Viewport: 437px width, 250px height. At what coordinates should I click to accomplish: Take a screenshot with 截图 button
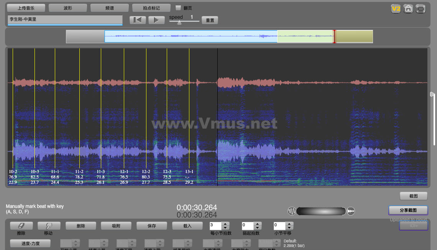click(414, 196)
